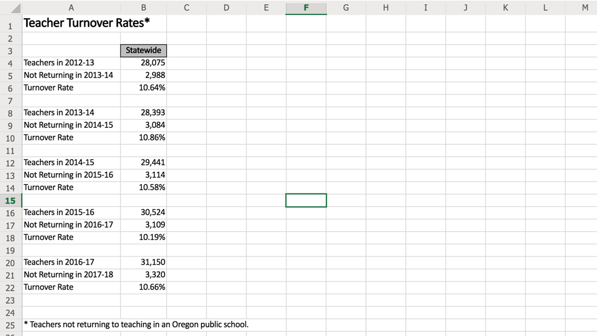Select row 19 header
Viewport: 597px width, 336px height.
click(10, 250)
